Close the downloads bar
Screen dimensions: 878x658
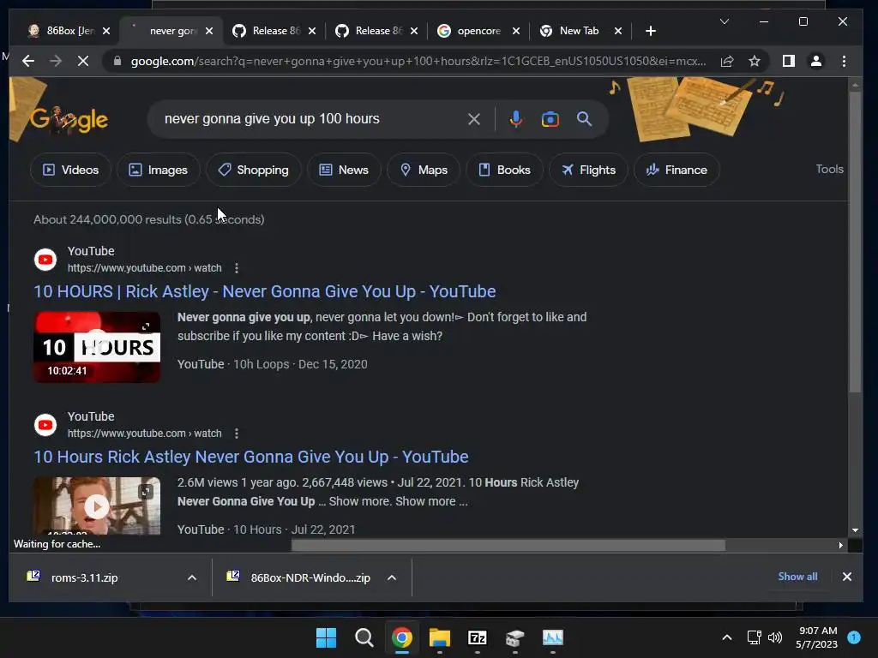coord(846,577)
